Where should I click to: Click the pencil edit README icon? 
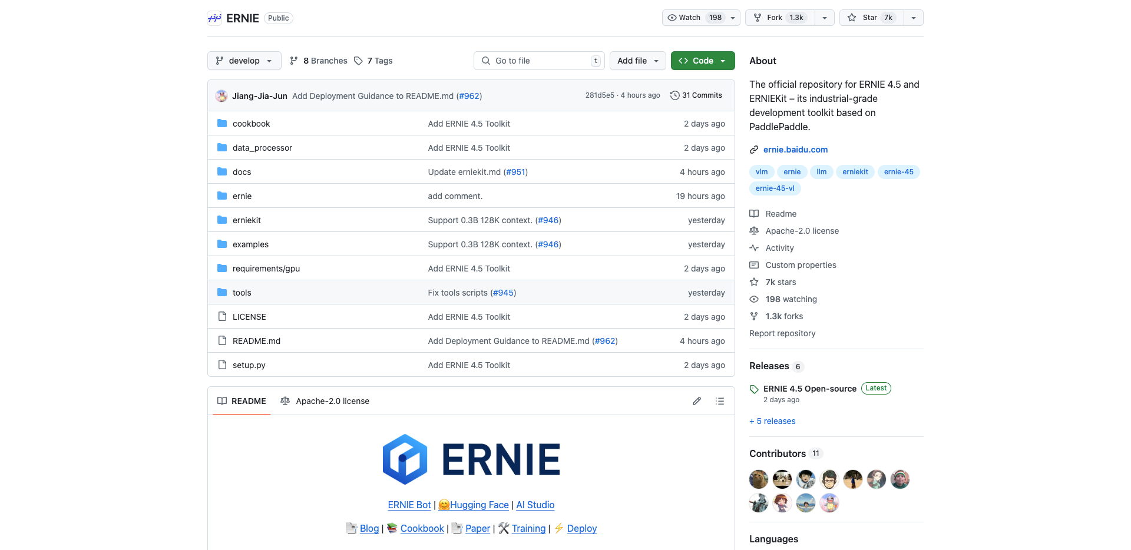point(697,401)
